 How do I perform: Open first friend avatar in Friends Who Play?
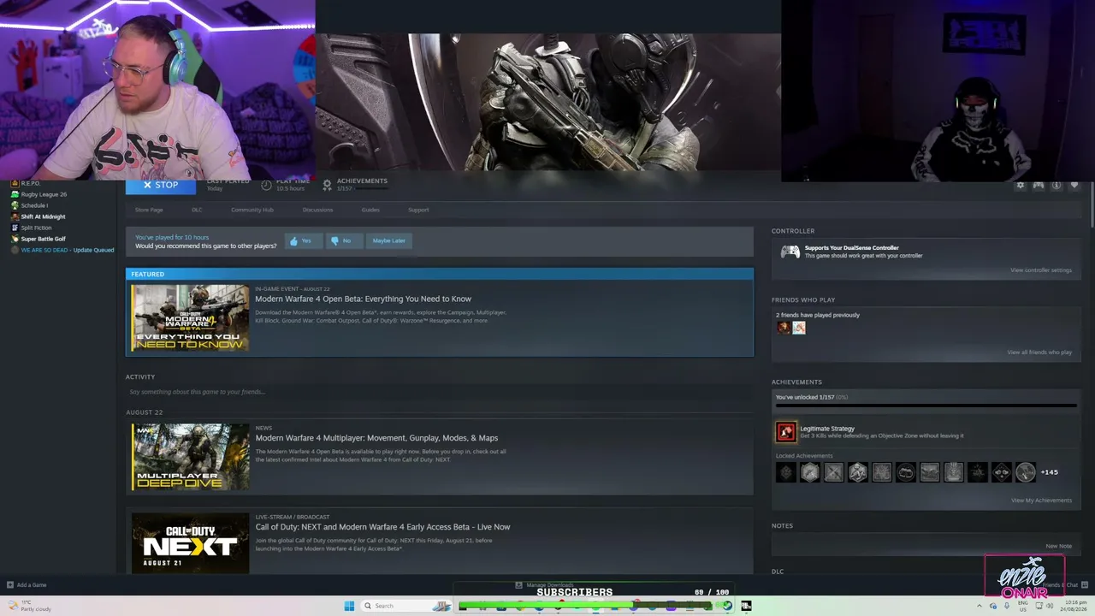(783, 328)
